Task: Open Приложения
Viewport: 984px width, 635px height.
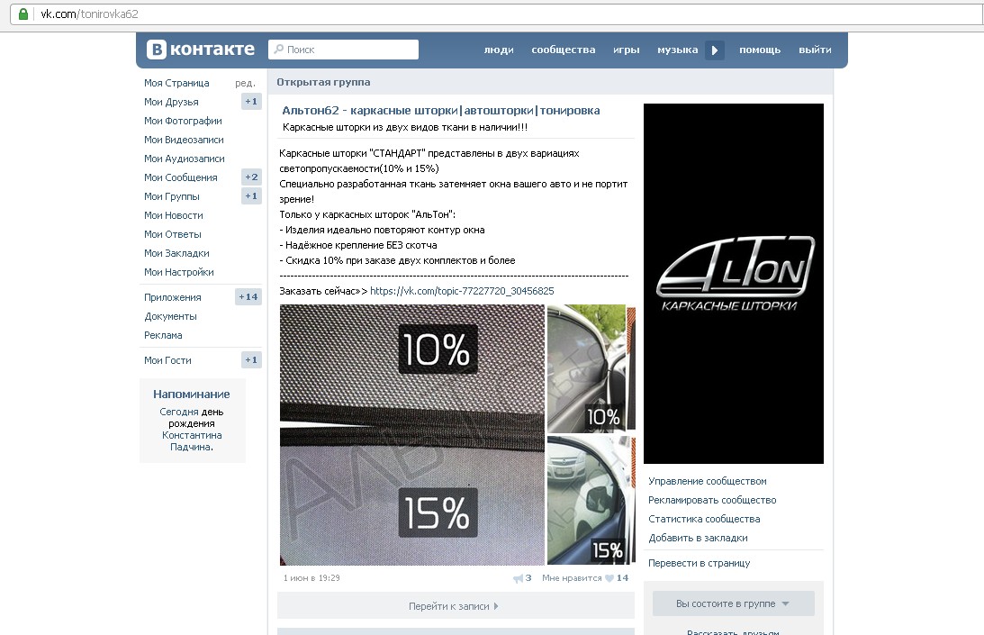Action: click(x=173, y=297)
